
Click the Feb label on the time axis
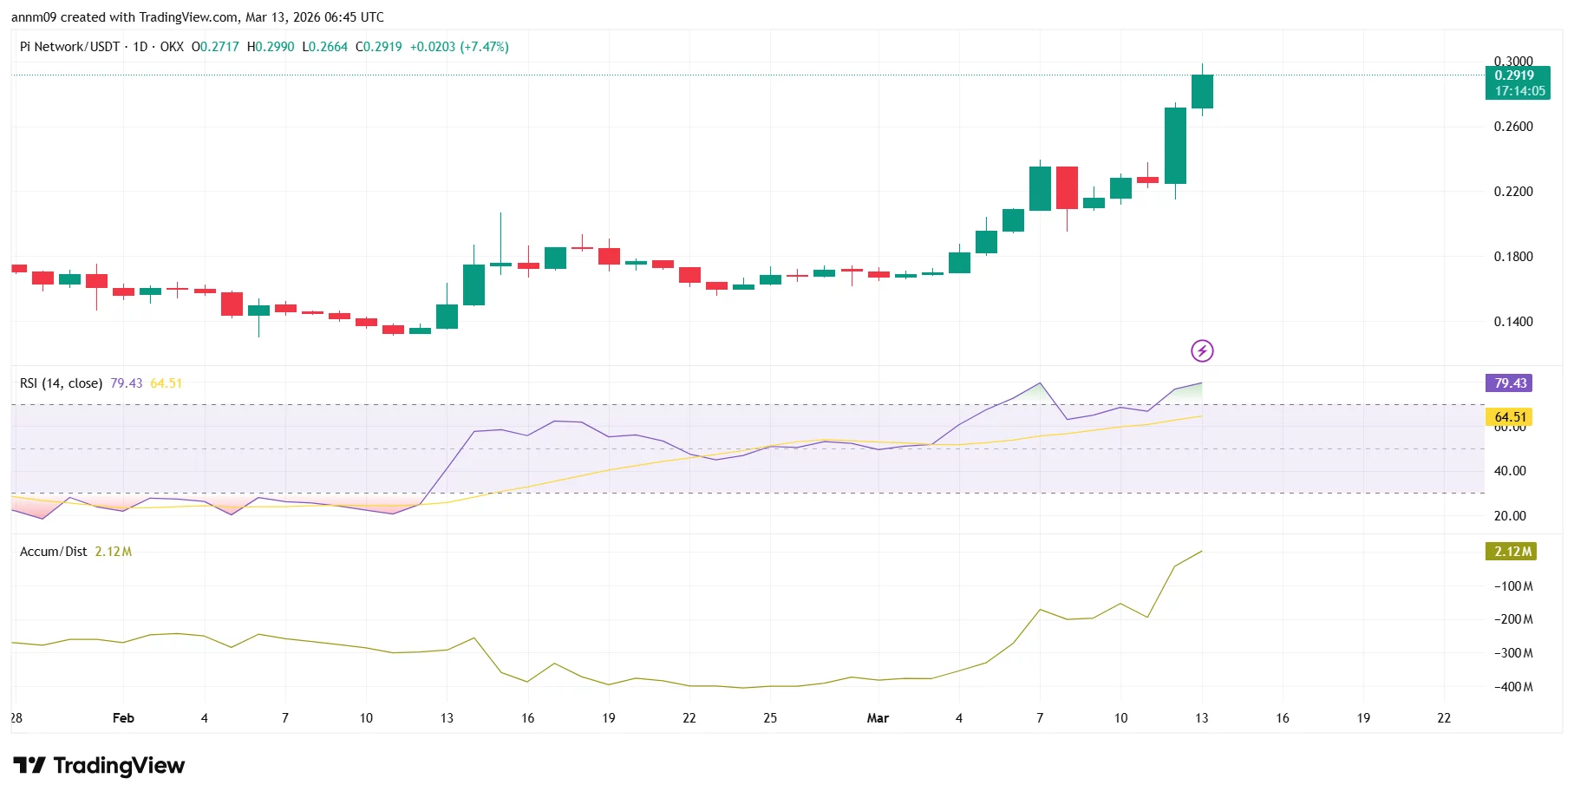(x=122, y=718)
